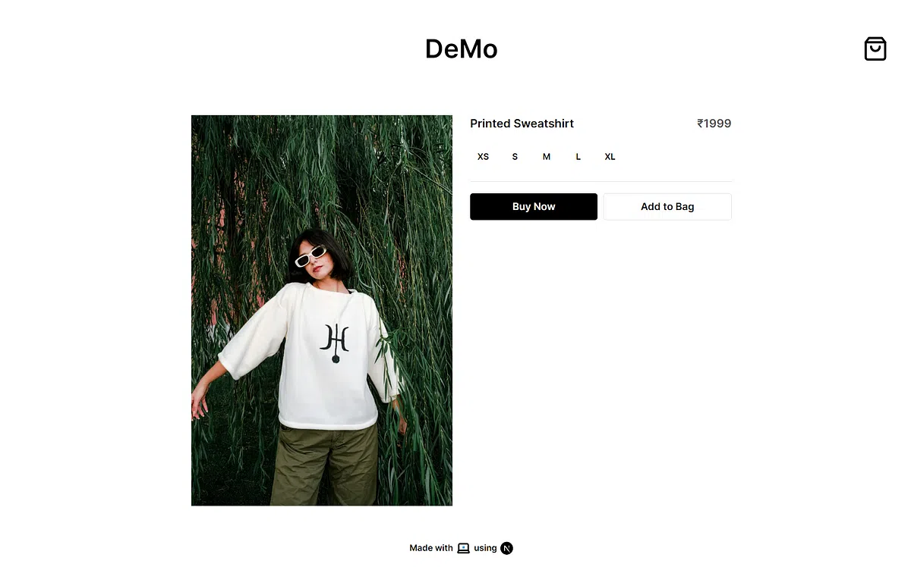Image resolution: width=911 pixels, height=567 pixels.
Task: Click the Printed Sweatshirt title
Action: [522, 124]
